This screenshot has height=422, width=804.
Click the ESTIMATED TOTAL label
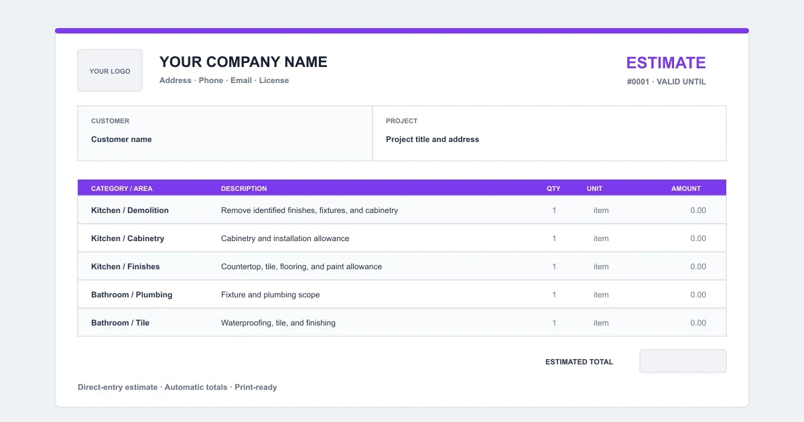[x=579, y=362]
